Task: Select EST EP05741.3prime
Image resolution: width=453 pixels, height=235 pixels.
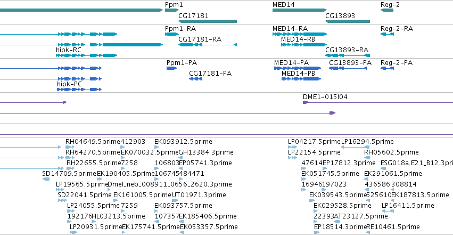Action: [x=205, y=163]
